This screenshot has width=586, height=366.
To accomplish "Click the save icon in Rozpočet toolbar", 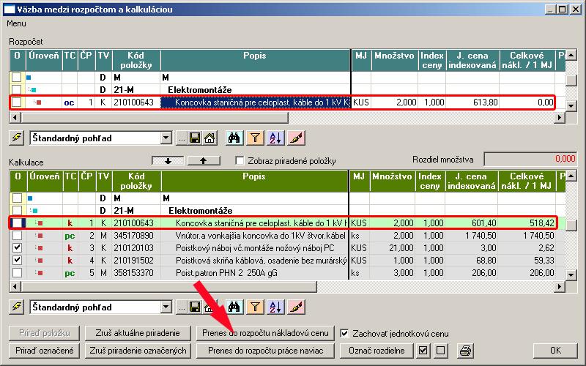I will (x=195, y=138).
